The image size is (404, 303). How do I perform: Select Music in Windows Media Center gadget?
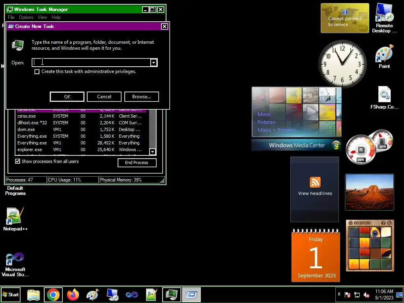pyautogui.click(x=264, y=114)
